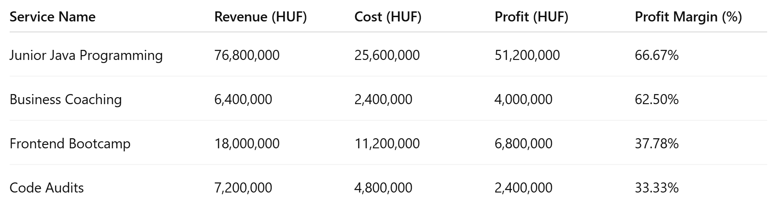
Task: Click the 76,800,000 revenue value
Action: pos(247,55)
